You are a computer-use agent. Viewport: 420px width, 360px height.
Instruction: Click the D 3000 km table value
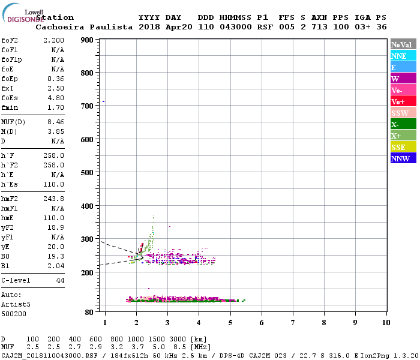point(178,340)
